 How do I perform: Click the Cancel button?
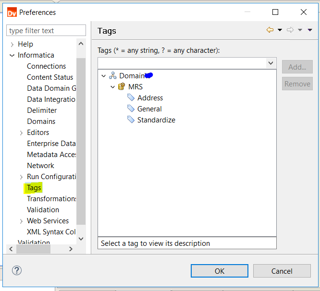282,271
